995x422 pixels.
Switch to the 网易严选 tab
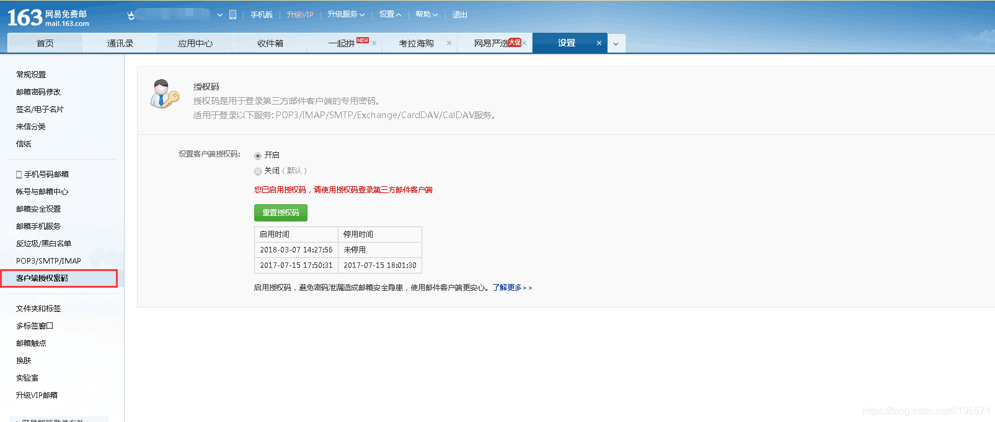pos(492,43)
